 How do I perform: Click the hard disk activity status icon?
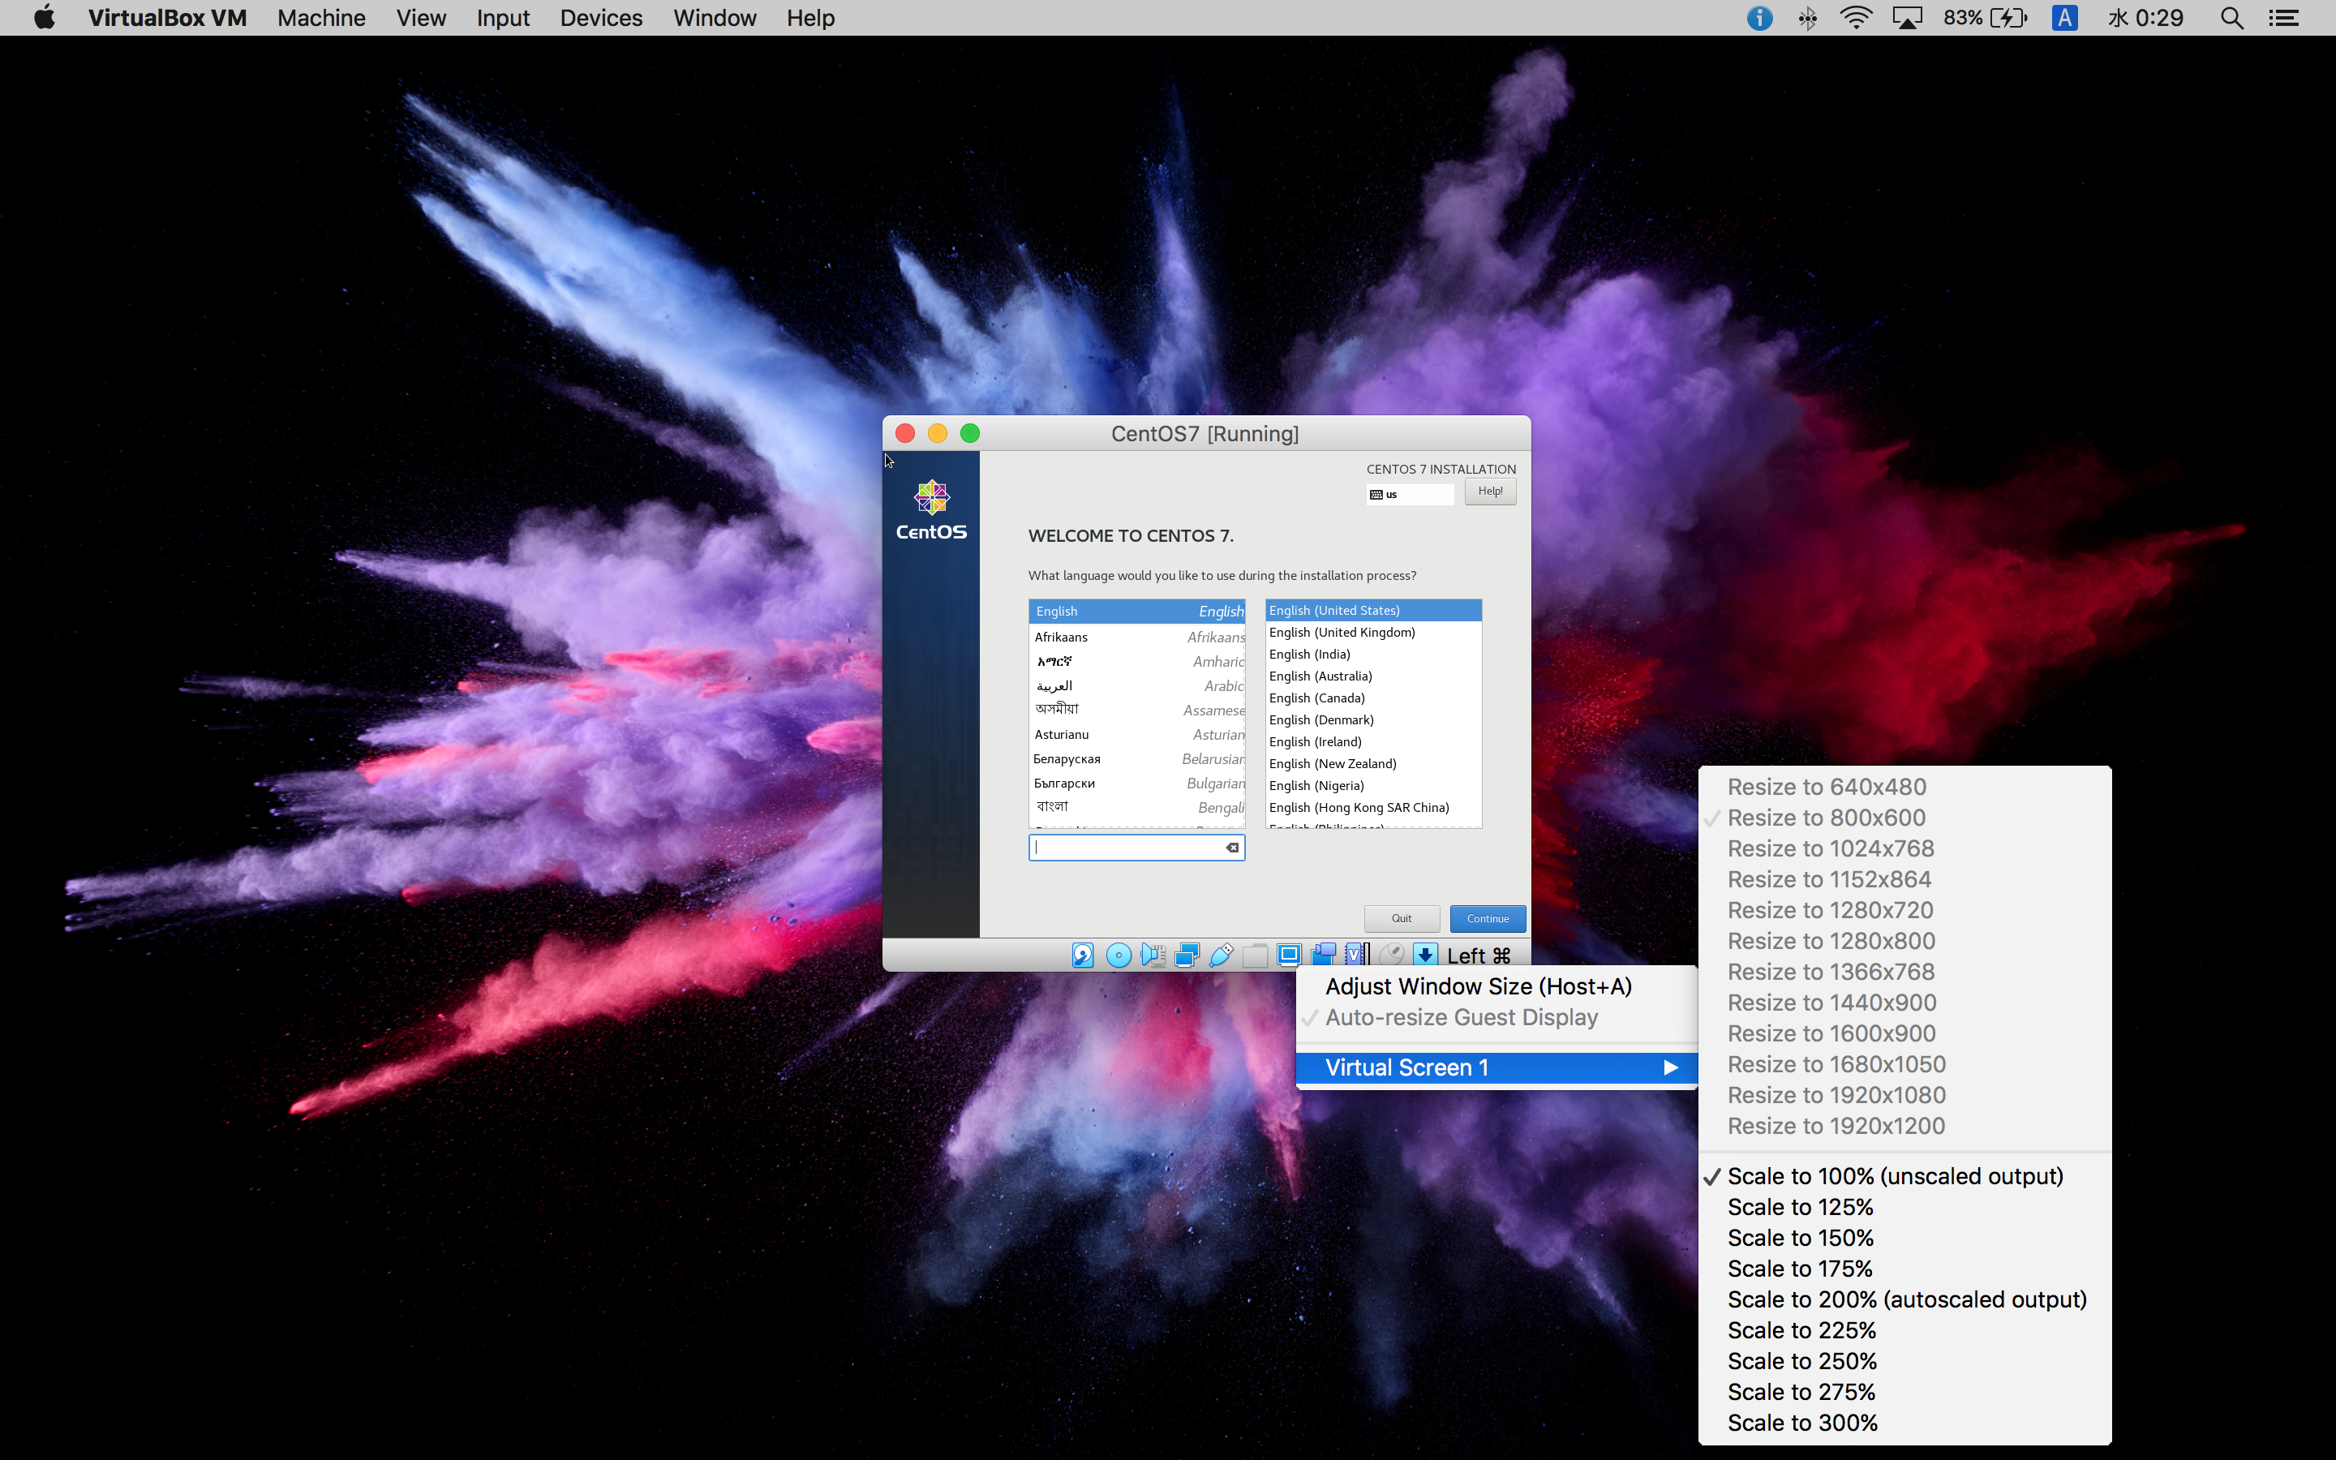[1082, 955]
